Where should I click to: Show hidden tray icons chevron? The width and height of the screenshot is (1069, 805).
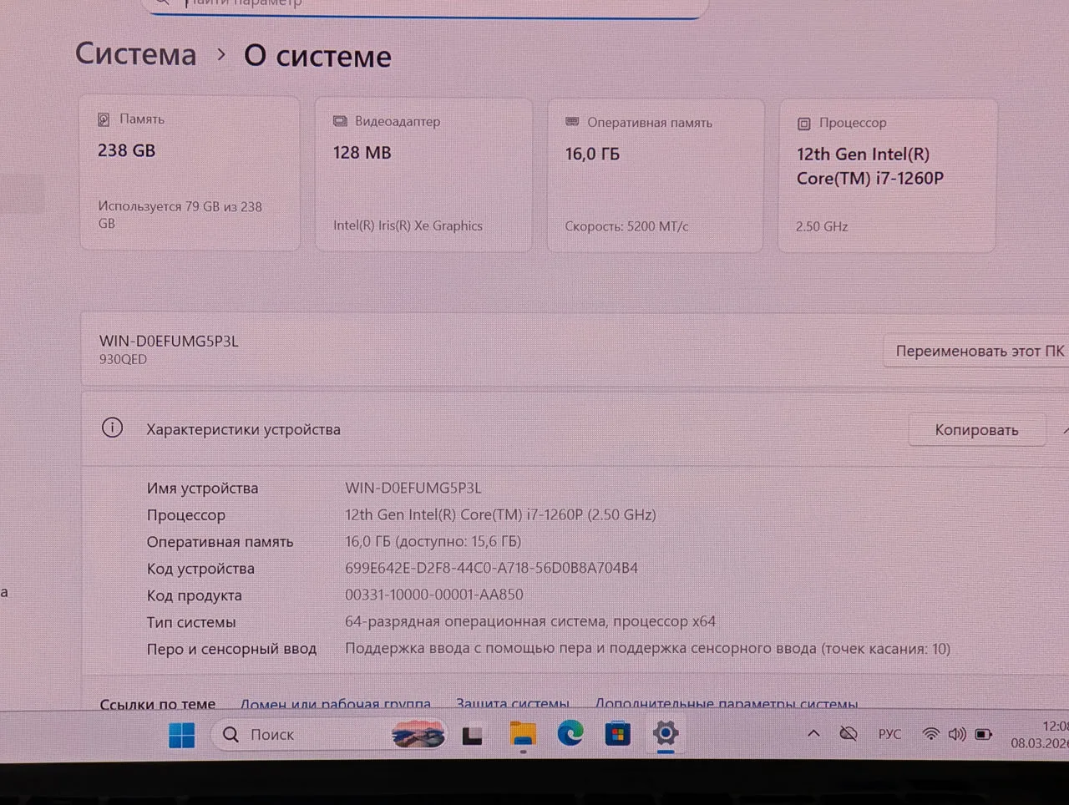(813, 734)
